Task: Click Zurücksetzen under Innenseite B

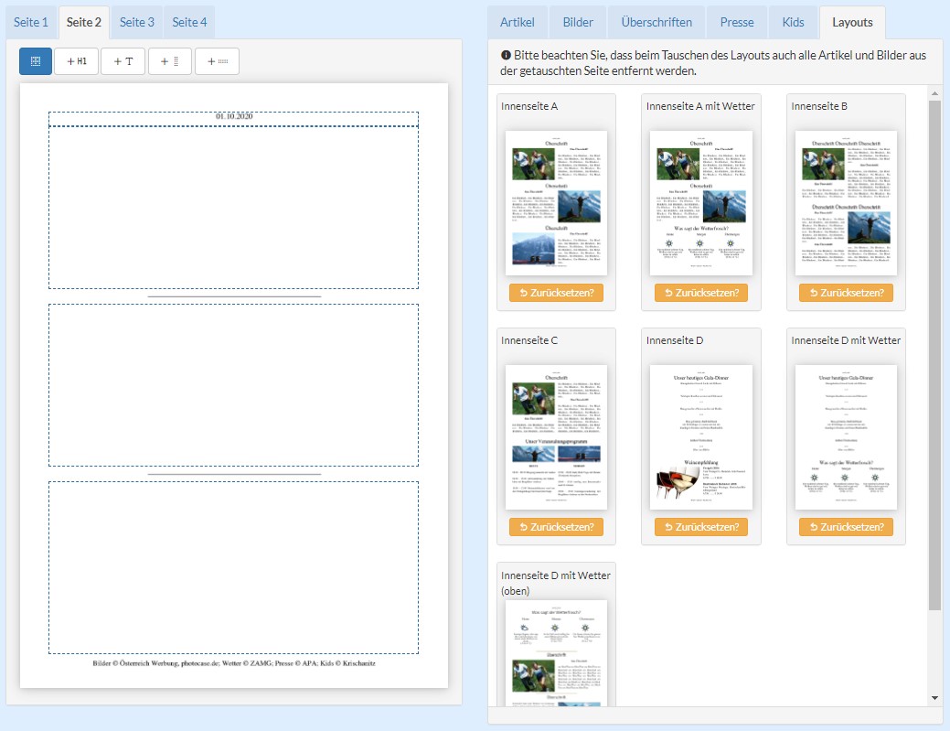Action: pos(846,293)
